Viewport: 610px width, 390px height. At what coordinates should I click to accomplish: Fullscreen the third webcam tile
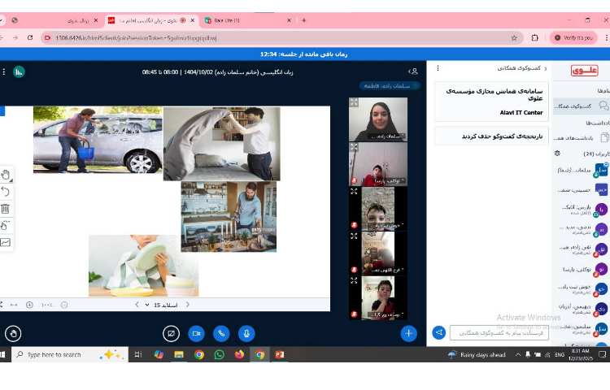point(354,192)
